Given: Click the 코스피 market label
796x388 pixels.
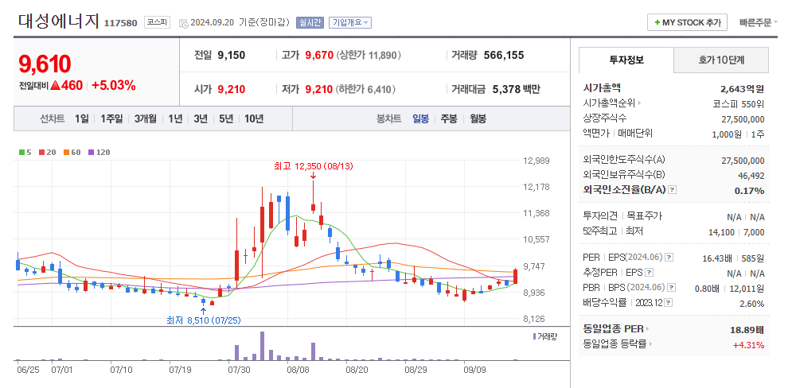Looking at the screenshot, I should [x=157, y=22].
